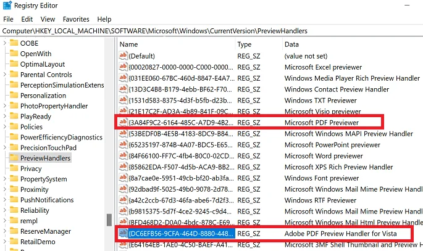The image size is (423, 251).
Task: Click the Microsoft PDF Previewer value icon
Action: coord(123,122)
